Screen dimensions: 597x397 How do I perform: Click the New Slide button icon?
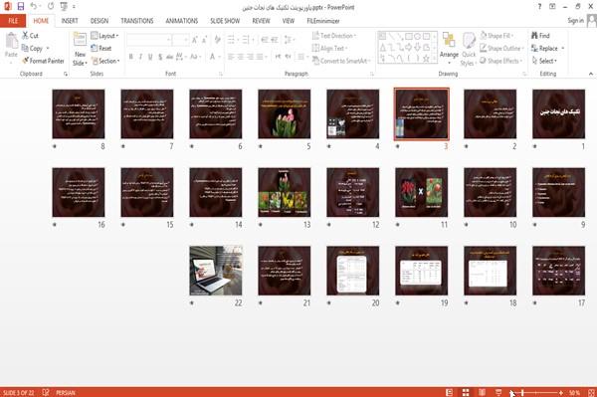point(80,40)
